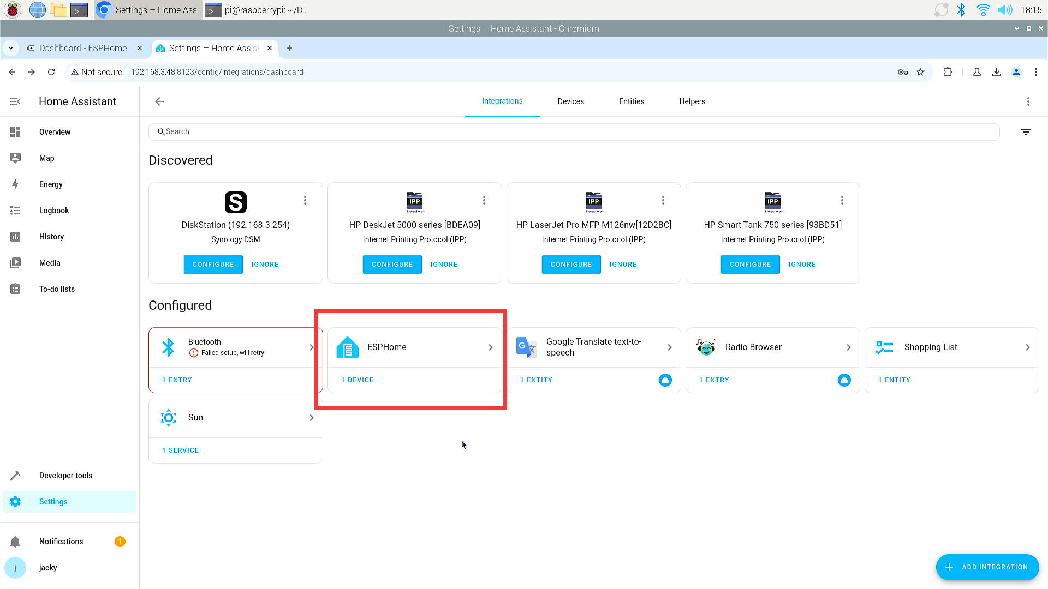Open the Map sidebar item
Screen dimensions: 1048x589
(69, 158)
